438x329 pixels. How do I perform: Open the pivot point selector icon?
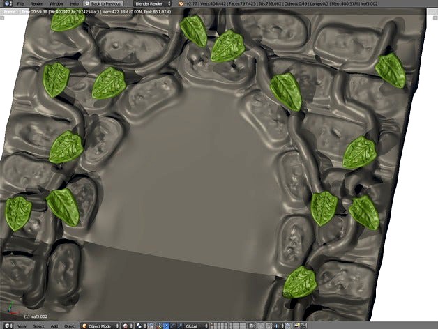[139, 326]
